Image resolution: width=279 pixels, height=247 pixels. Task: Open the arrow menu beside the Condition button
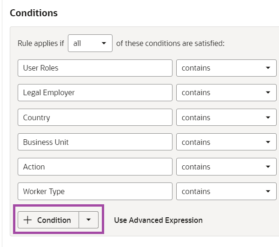pyautogui.click(x=89, y=220)
